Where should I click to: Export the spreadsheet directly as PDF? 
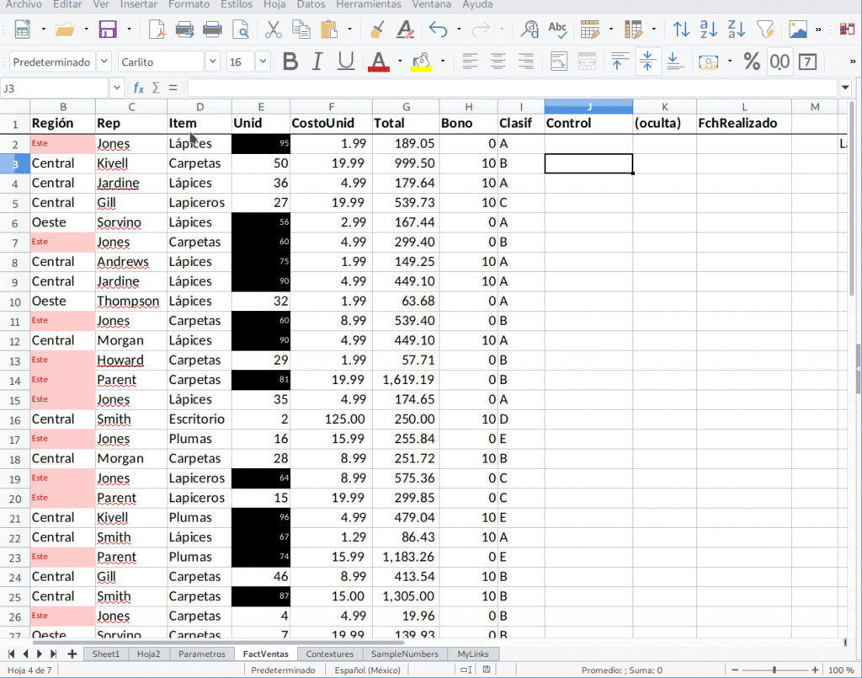coord(157,28)
